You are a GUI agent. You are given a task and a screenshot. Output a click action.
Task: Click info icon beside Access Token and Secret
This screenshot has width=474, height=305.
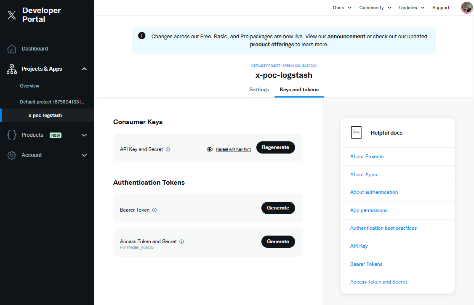(182, 241)
